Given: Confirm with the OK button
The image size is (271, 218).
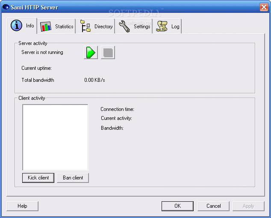Looking at the screenshot, I should pyautogui.click(x=177, y=206).
